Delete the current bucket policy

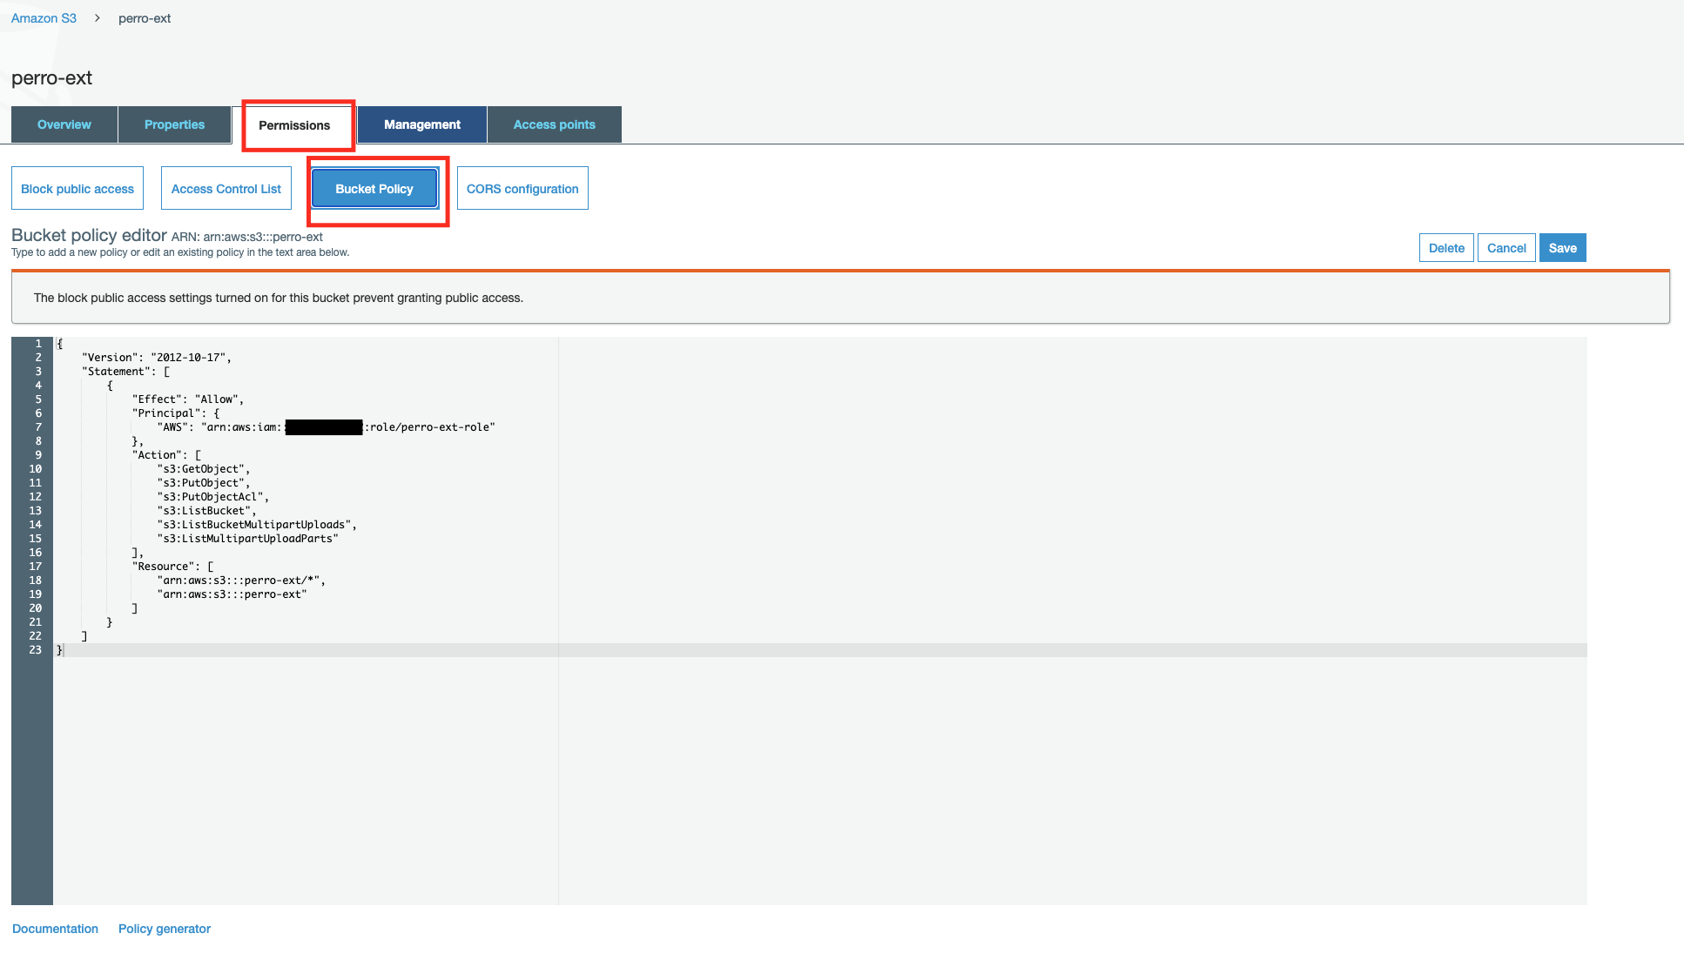coord(1445,247)
